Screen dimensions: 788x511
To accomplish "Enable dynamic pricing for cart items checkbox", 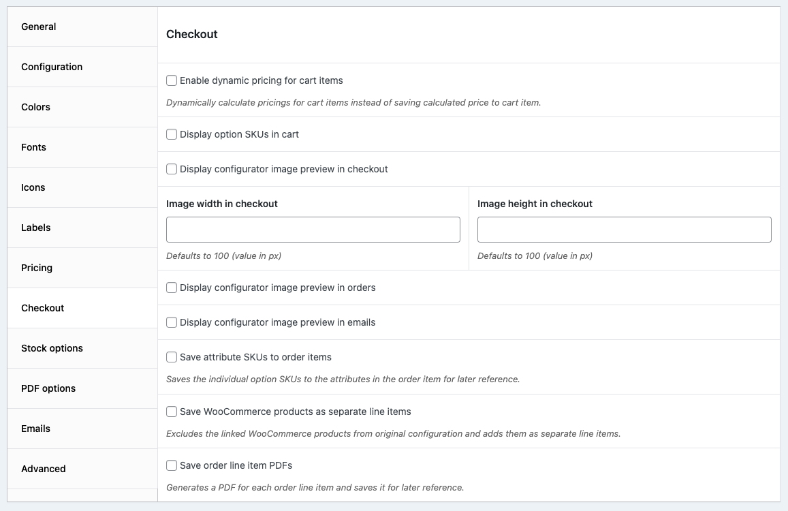I will click(x=172, y=80).
